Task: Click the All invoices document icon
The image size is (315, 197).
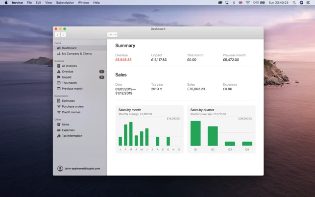Action: click(x=59, y=66)
